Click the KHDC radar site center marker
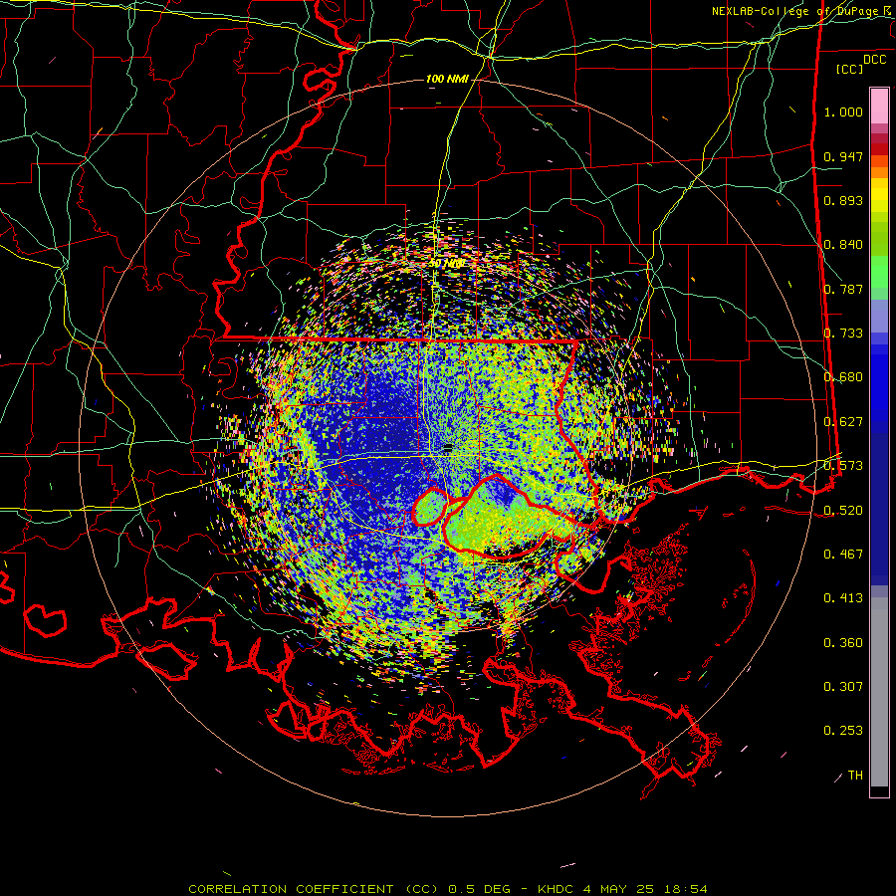The height and width of the screenshot is (896, 896). click(x=447, y=449)
